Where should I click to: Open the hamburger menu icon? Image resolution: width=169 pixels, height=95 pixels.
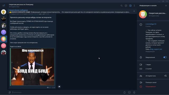click(x=3, y=6)
